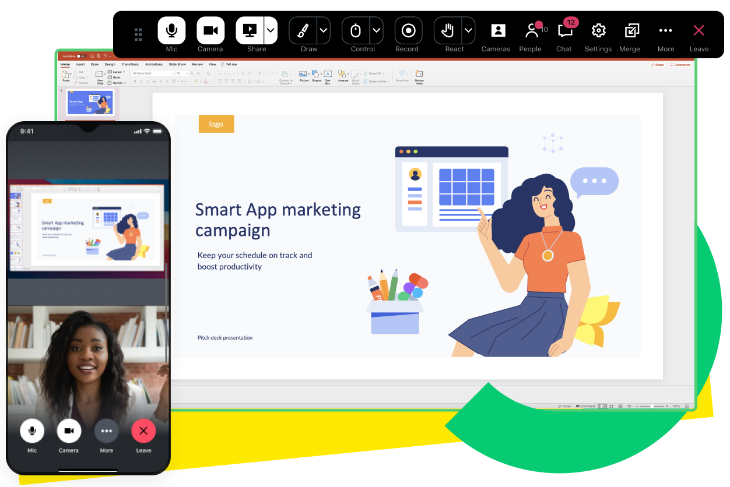Open the Cameras view
The image size is (730, 487).
497,31
